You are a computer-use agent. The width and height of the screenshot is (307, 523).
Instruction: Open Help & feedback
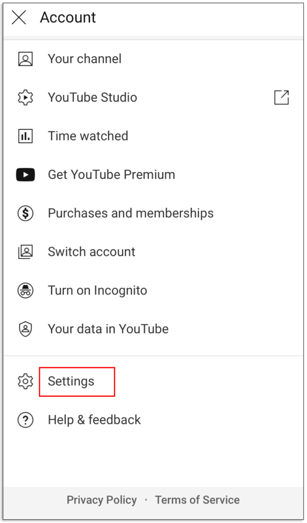(94, 420)
